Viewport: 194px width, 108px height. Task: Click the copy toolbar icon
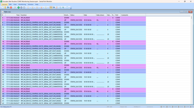point(15,8)
